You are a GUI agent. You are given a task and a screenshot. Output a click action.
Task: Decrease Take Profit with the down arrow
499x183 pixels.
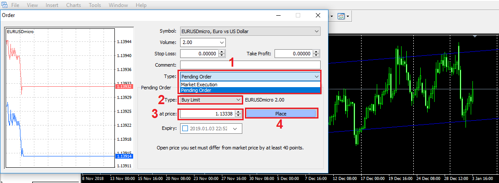pos(316,56)
